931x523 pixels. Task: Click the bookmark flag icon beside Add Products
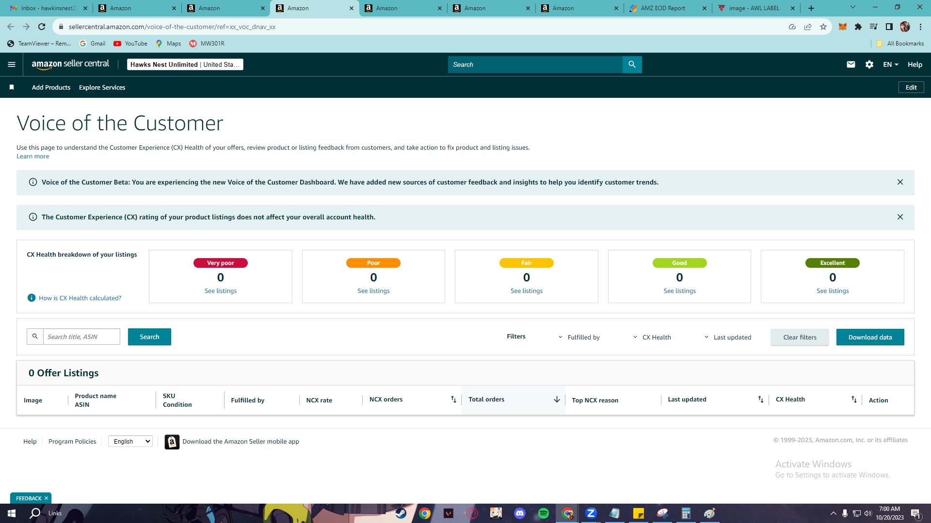click(x=12, y=88)
